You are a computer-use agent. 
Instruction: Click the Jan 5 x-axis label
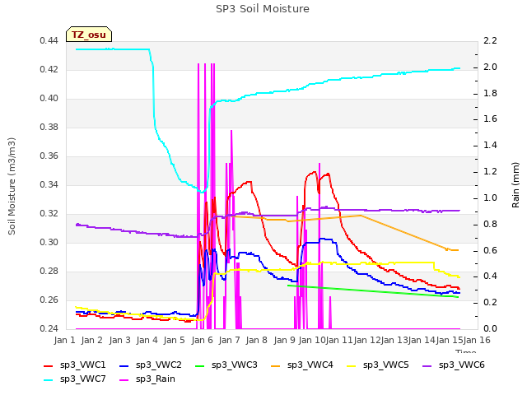point(174,340)
